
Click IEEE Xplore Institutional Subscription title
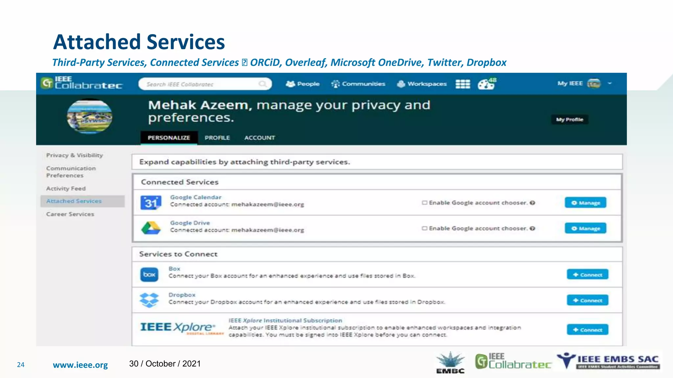point(285,320)
